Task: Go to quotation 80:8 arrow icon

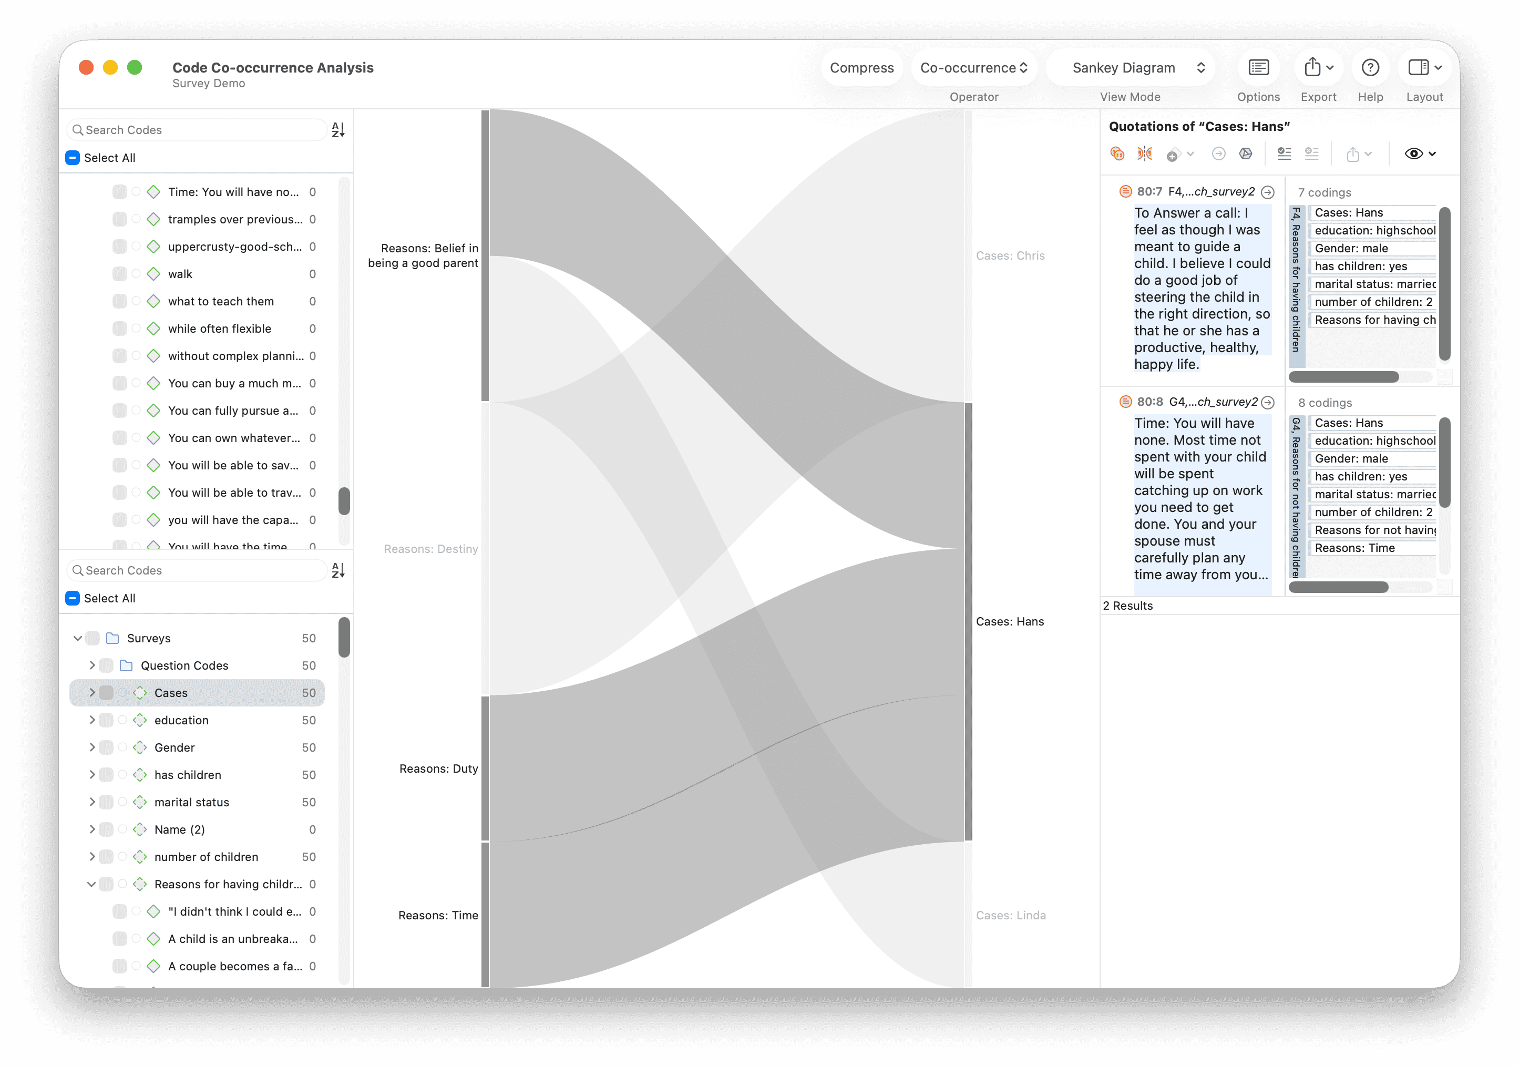Action: pos(1268,402)
